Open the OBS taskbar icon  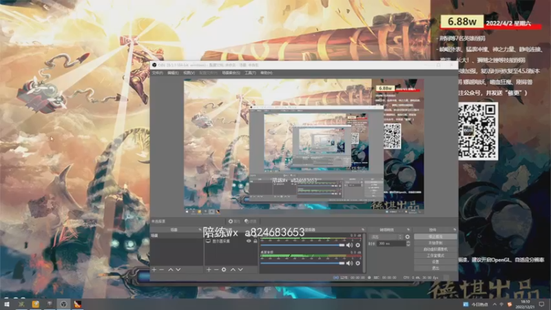tap(63, 304)
